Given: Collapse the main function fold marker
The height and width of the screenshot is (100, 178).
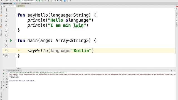Looking at the screenshot, I should 16,41.
